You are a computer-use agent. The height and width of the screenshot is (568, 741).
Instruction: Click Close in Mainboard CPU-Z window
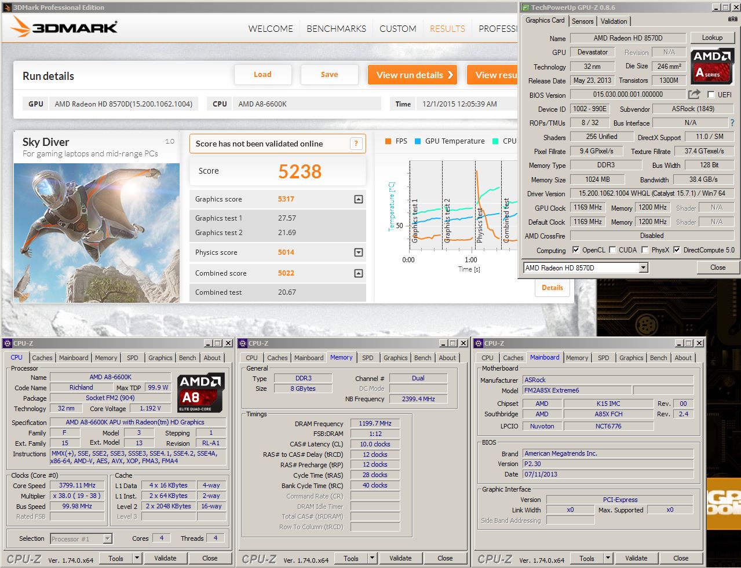(681, 558)
